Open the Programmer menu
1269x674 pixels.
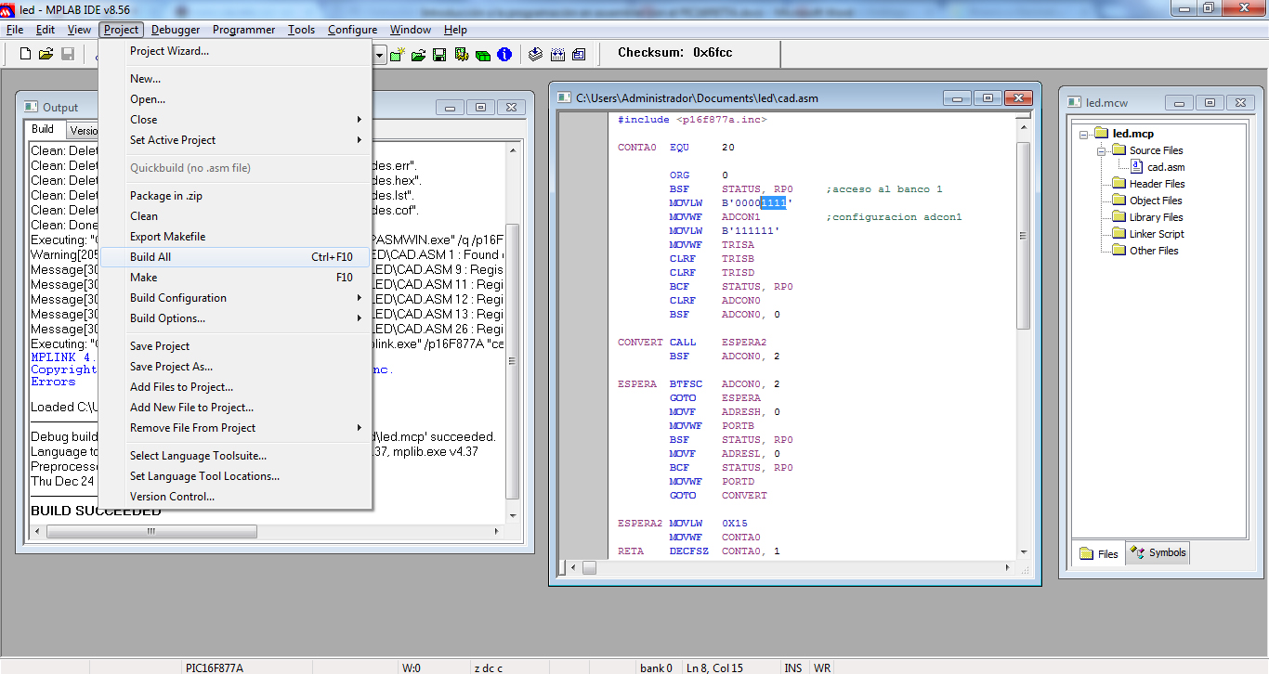click(x=243, y=30)
